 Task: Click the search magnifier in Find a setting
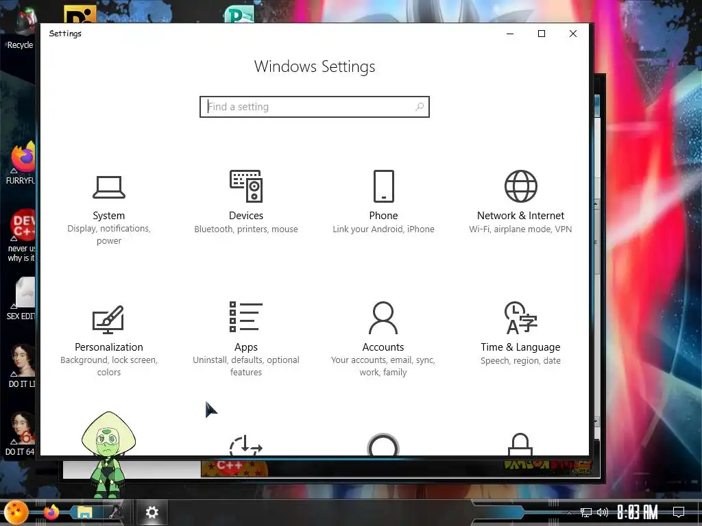pos(420,107)
